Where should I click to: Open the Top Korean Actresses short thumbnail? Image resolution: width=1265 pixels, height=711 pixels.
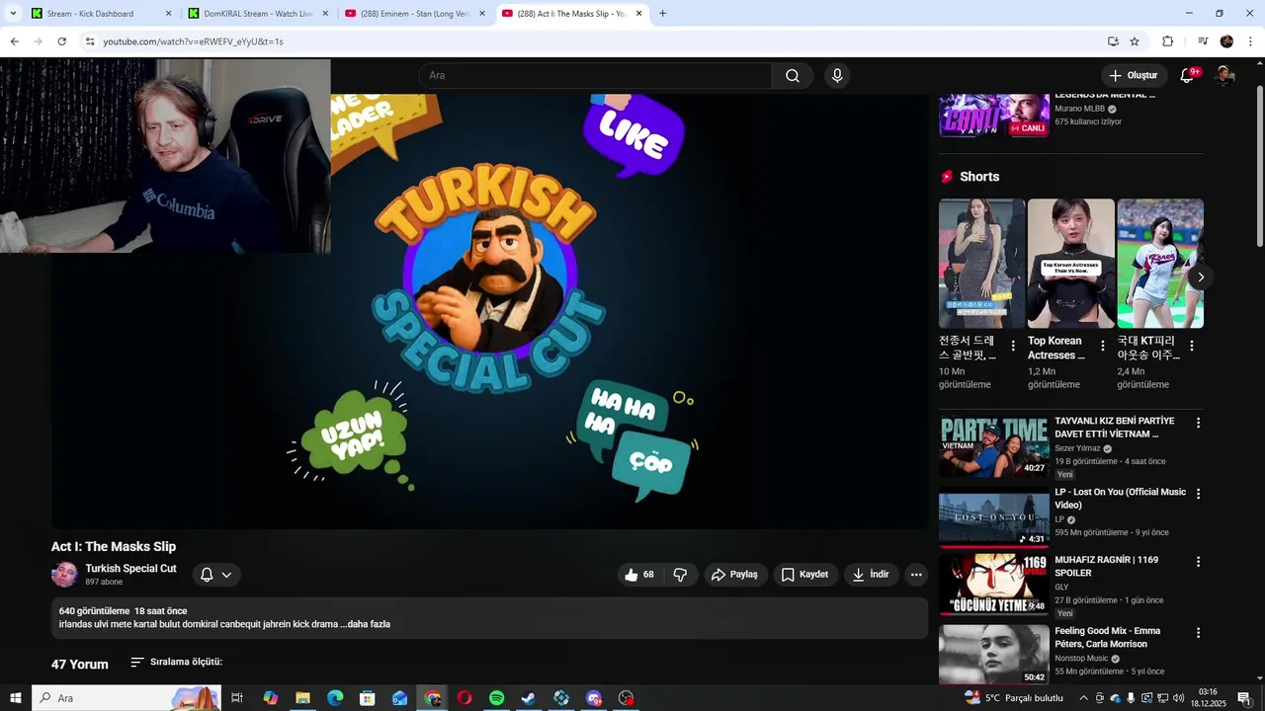[1070, 264]
